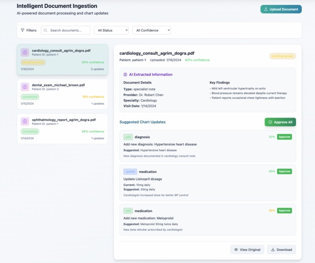
Task: Approve the Lisinopril dosage update
Action: tap(285, 171)
